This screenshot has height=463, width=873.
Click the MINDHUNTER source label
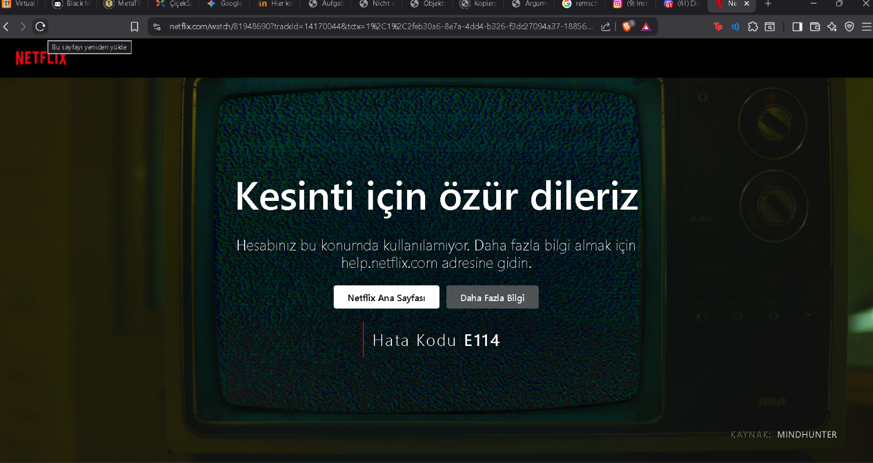tap(807, 434)
